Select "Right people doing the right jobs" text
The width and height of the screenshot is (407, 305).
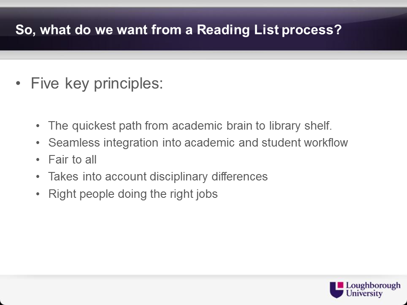(x=133, y=194)
